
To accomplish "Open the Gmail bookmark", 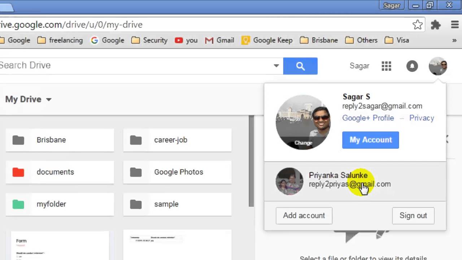I will 219,40.
